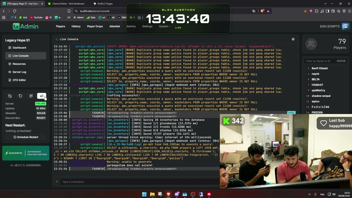Expand the System dropdown menu

coord(165,26)
